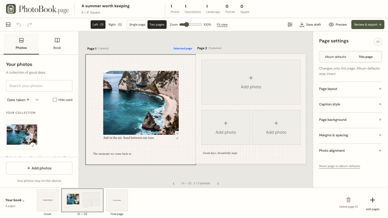Open the Your book dropdown

point(15,200)
